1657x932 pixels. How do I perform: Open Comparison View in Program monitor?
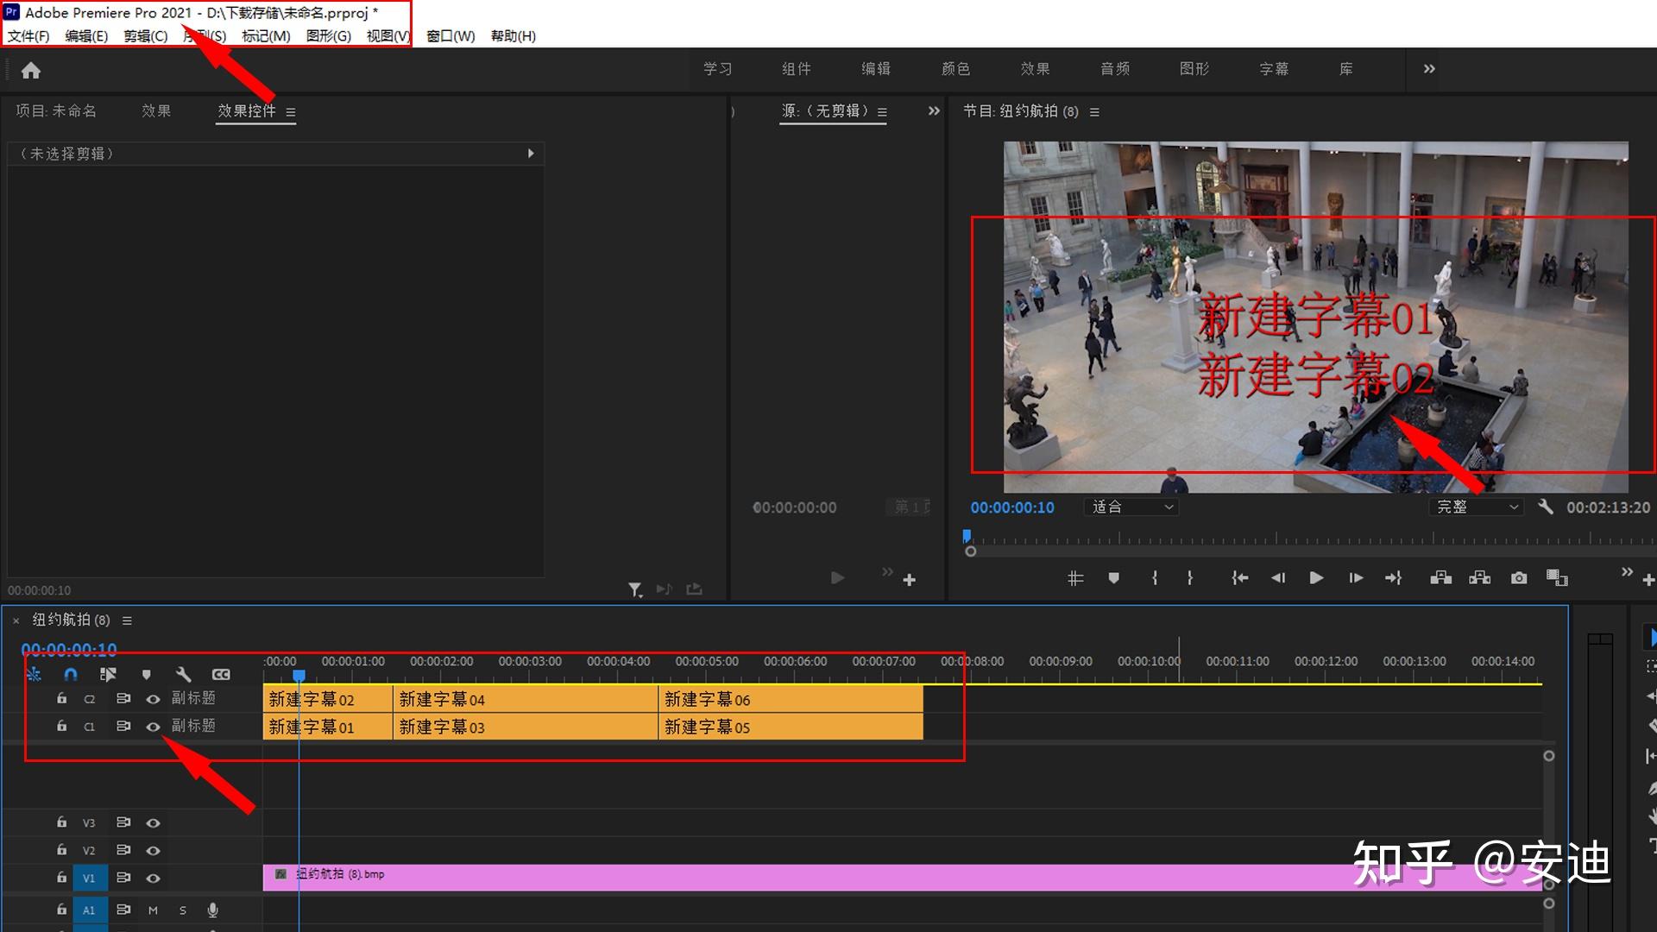tap(1557, 578)
